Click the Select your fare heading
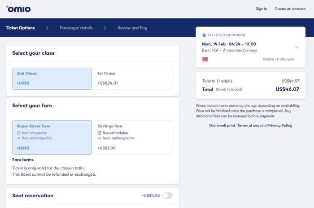This screenshot has width=314, height=208. (32, 106)
